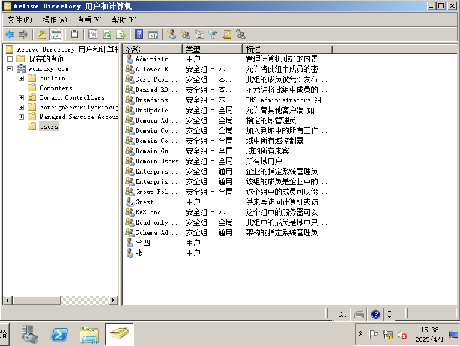Go up one level with folder icon
The image size is (460, 346).
[42, 35]
